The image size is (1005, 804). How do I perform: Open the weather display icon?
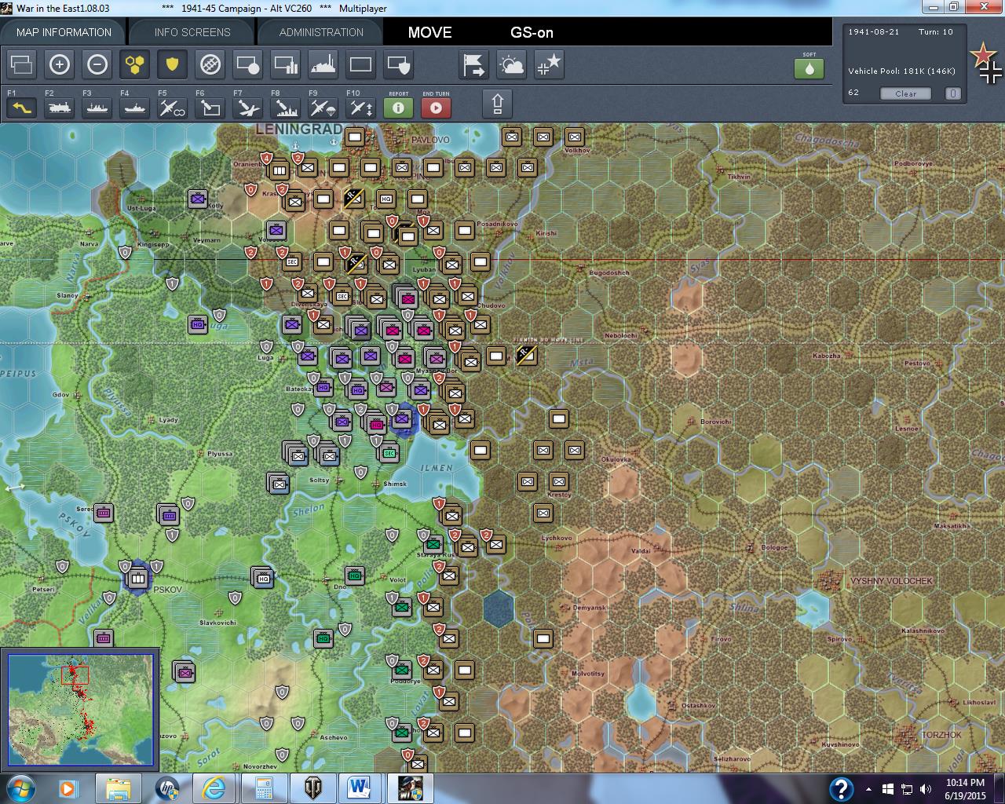point(512,64)
